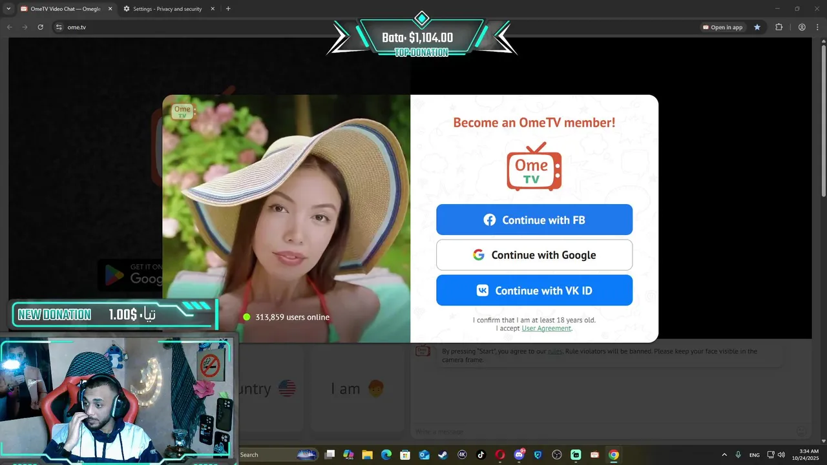Open Opera browser from taskbar
Screen dimensions: 827x465
[x=499, y=455]
